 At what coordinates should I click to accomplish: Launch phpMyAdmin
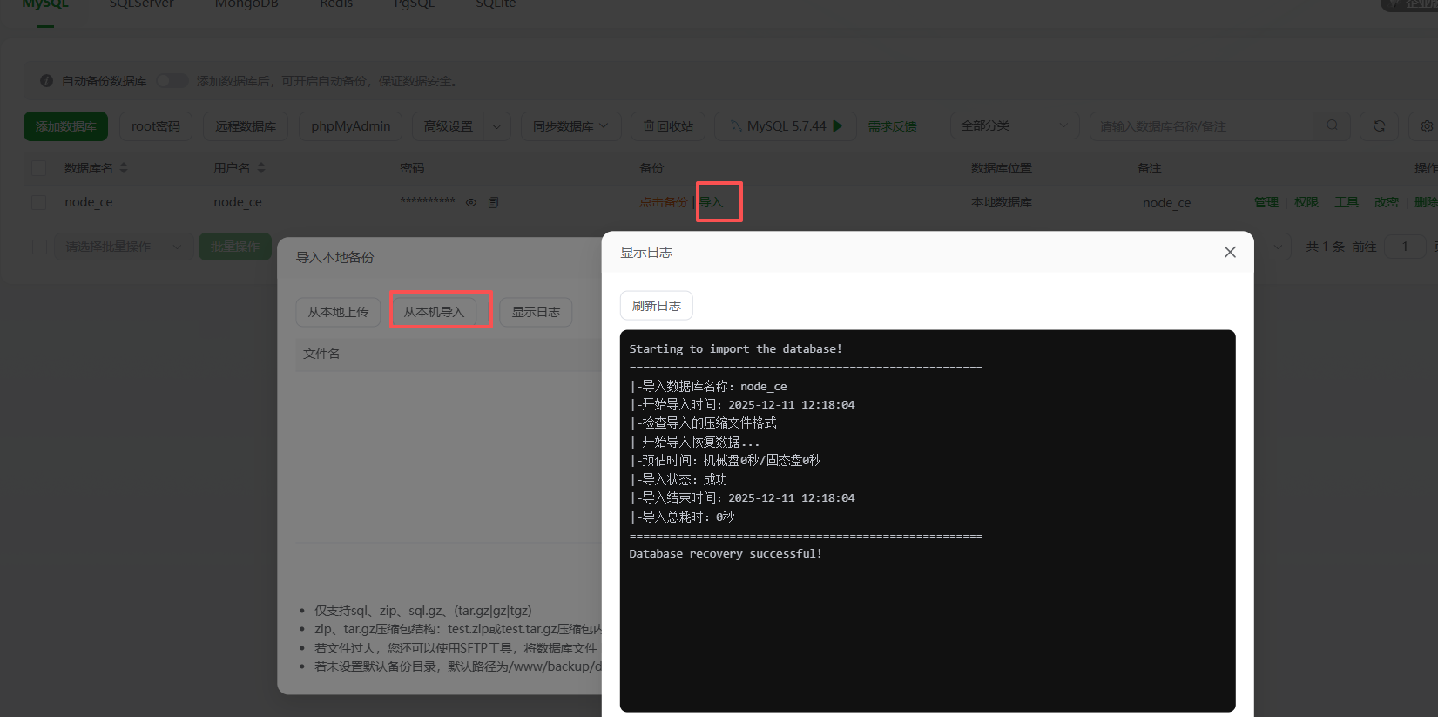[x=350, y=126]
